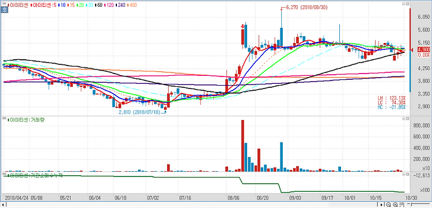Click the 09/03 date on the time axis
This screenshot has width=432, height=208.
coord(295,198)
